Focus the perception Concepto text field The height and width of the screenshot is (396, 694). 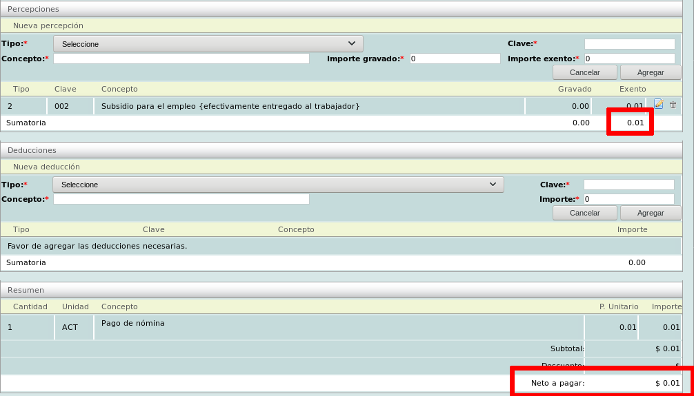tap(181, 59)
